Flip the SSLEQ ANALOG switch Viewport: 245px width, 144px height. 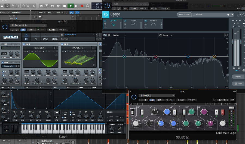pyautogui.click(x=133, y=112)
